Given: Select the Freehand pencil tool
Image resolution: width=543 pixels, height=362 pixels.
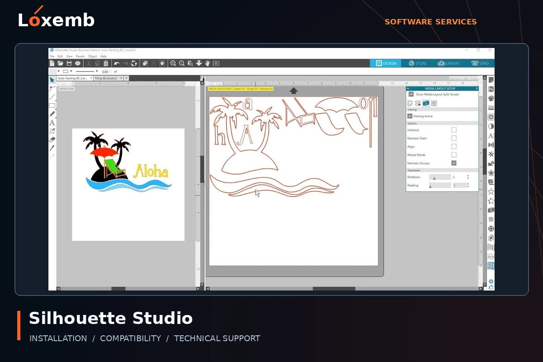Looking at the screenshot, I should pyautogui.click(x=52, y=114).
